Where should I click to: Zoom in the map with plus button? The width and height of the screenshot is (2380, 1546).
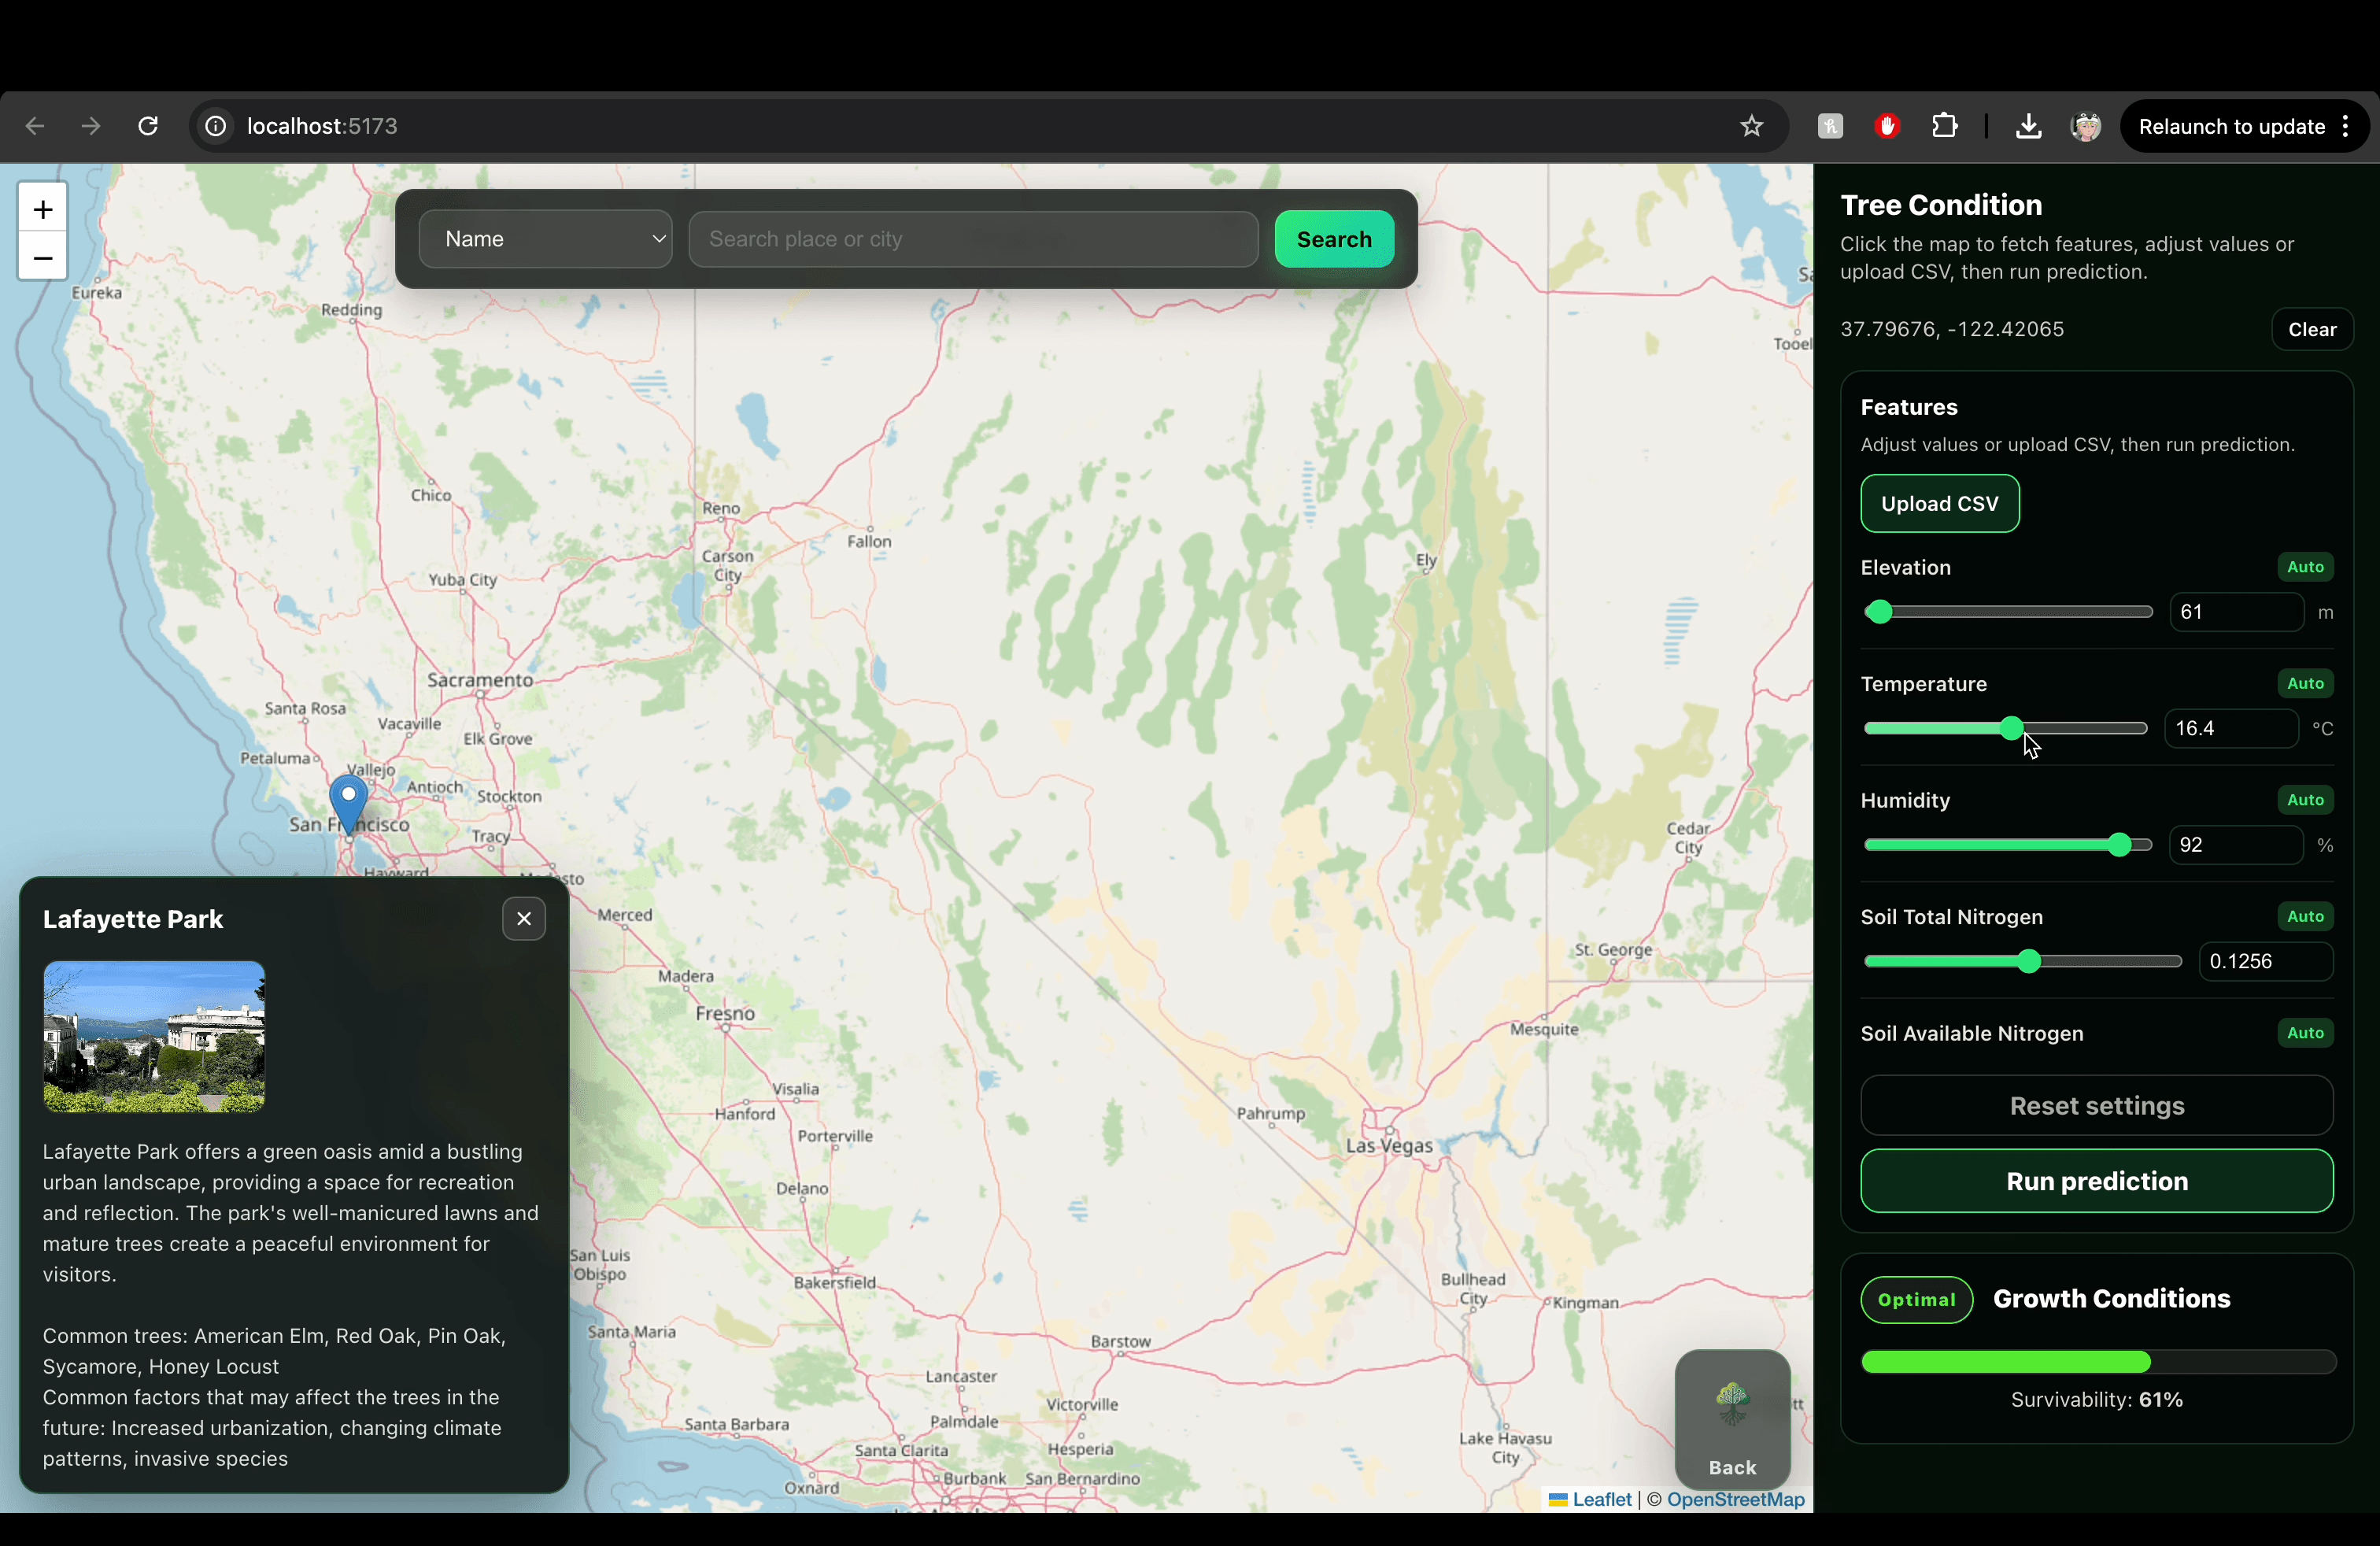(x=42, y=209)
